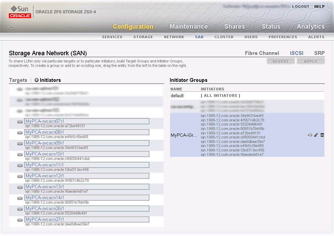The image size is (334, 236).
Task: Revert pending SAN changes
Action: coord(280,61)
